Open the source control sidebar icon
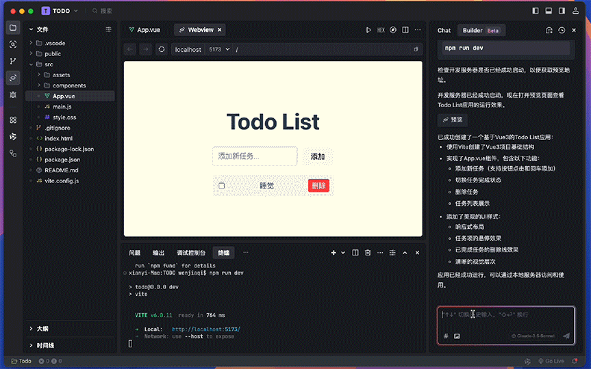Viewport: 591px width, 369px height. tap(13, 61)
